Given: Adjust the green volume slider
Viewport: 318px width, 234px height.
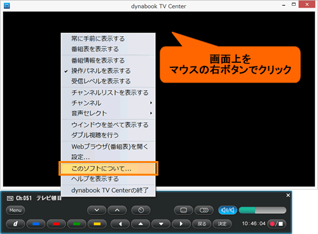Looking at the screenshot, I should tap(263, 210).
